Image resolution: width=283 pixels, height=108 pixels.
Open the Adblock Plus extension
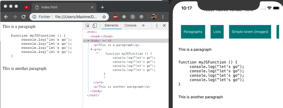pos(115,17)
